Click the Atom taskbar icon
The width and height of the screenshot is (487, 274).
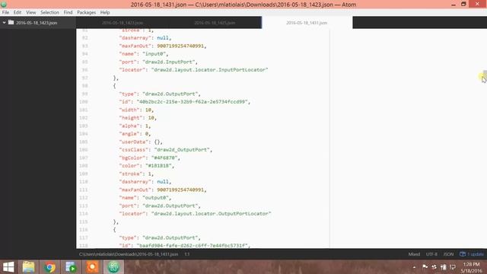coord(113,267)
